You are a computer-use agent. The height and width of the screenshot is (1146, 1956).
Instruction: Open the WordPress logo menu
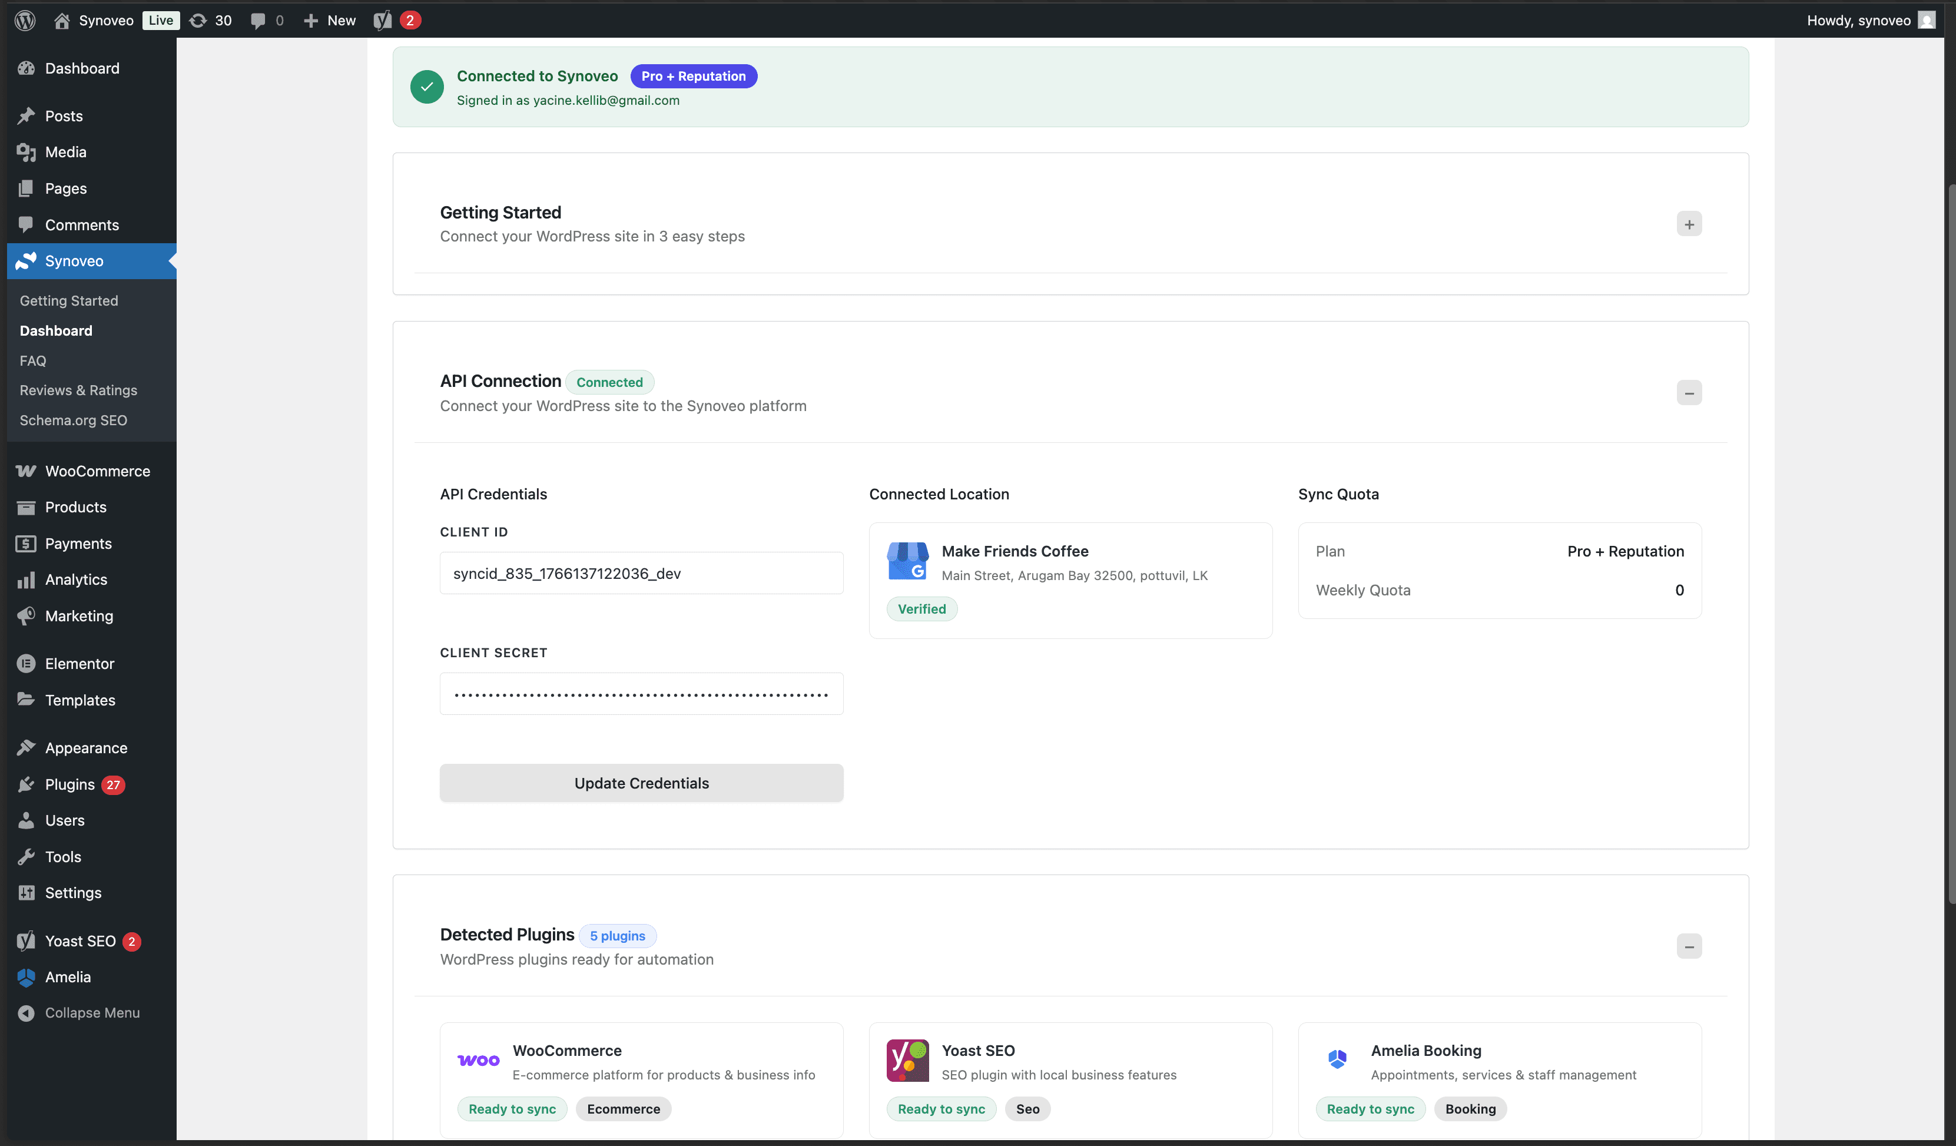24,20
